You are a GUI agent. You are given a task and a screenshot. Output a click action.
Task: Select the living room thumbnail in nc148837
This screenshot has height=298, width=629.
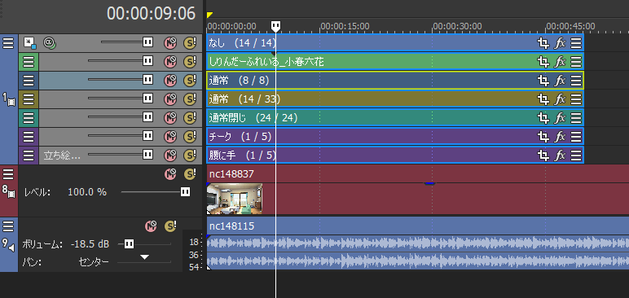click(235, 199)
